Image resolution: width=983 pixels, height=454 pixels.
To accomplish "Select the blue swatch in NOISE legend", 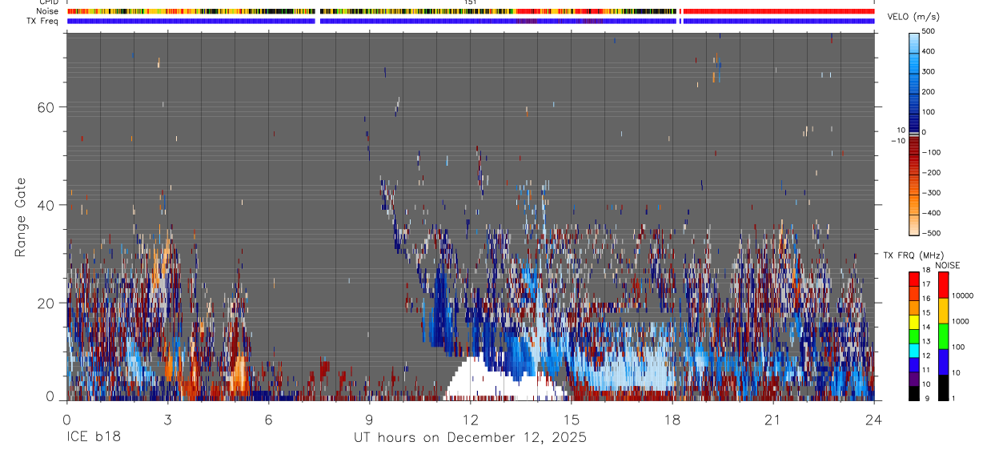I will [943, 362].
